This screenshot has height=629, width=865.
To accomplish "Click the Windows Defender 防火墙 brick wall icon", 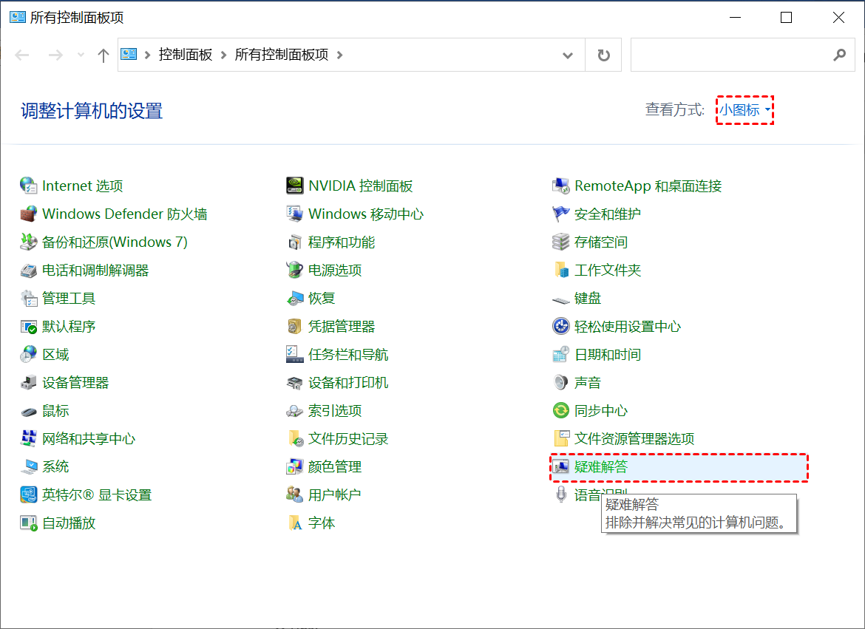I will point(29,214).
